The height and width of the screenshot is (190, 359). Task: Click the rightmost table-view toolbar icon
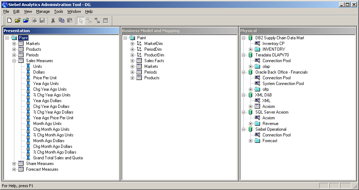[x=105, y=21]
